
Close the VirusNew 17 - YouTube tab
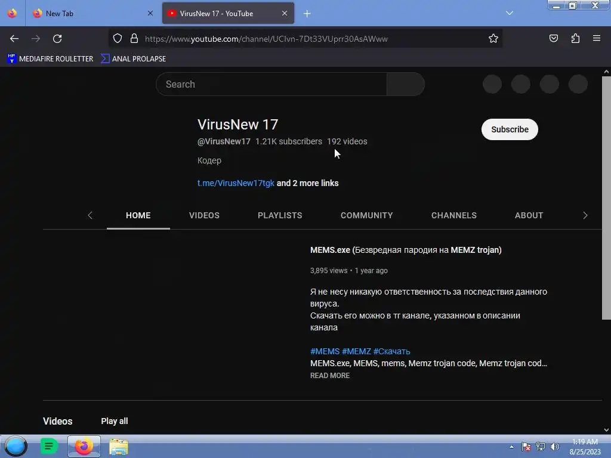point(285,13)
